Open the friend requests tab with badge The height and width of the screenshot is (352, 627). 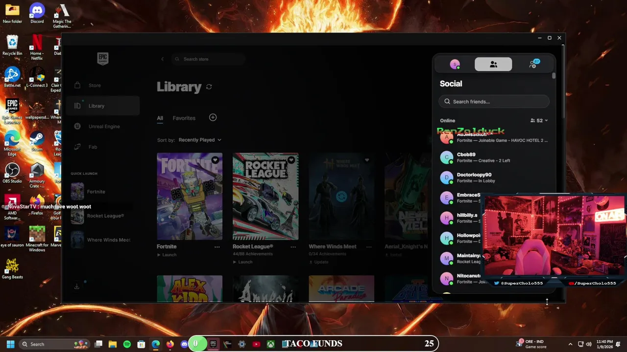pos(533,65)
